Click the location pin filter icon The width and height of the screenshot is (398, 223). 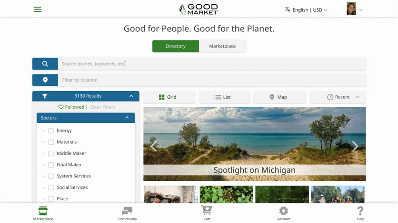[x=45, y=80]
